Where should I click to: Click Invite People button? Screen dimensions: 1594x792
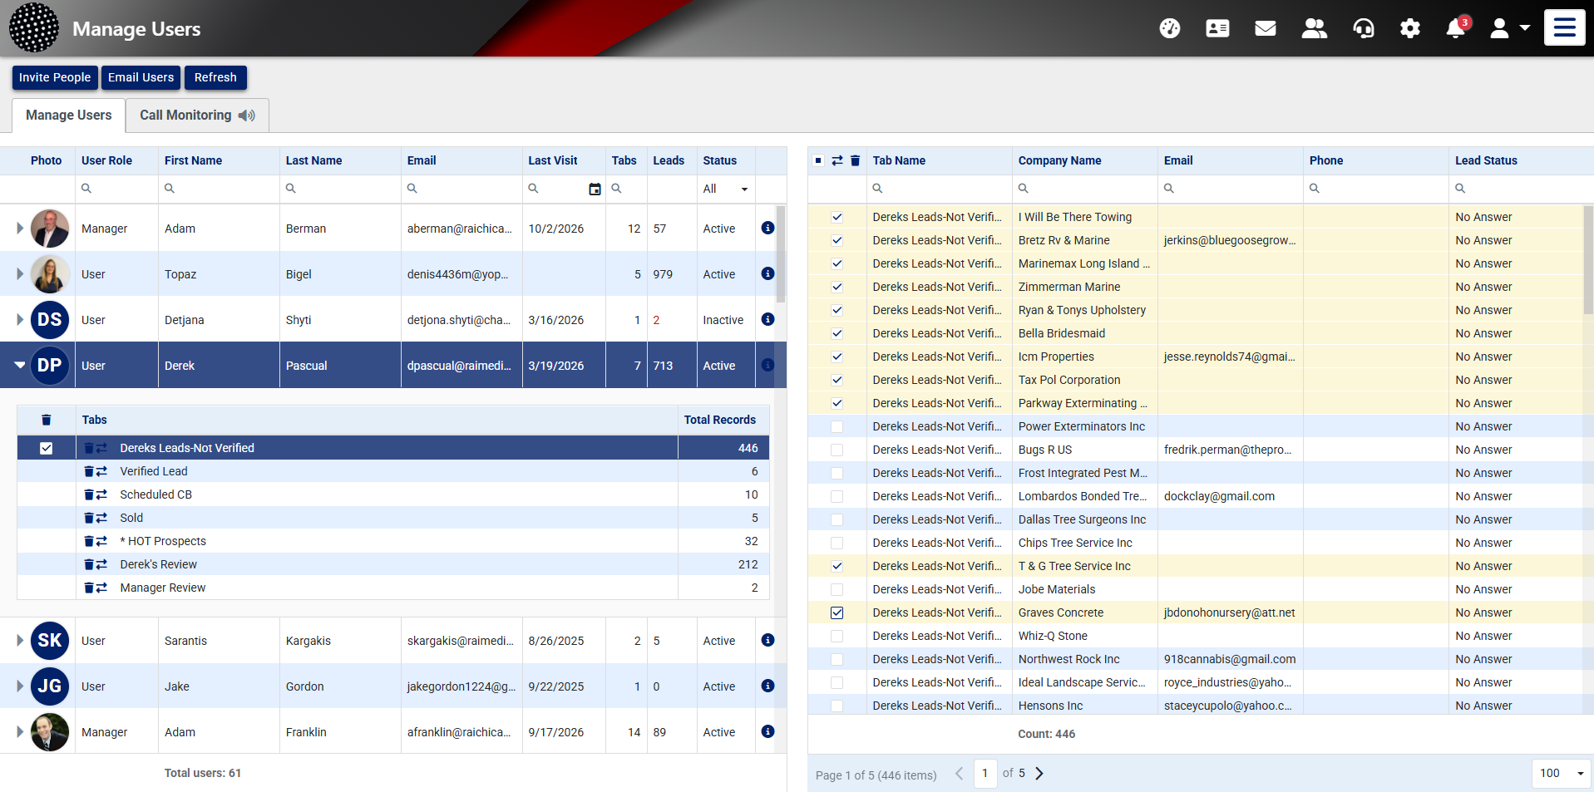[x=55, y=77]
